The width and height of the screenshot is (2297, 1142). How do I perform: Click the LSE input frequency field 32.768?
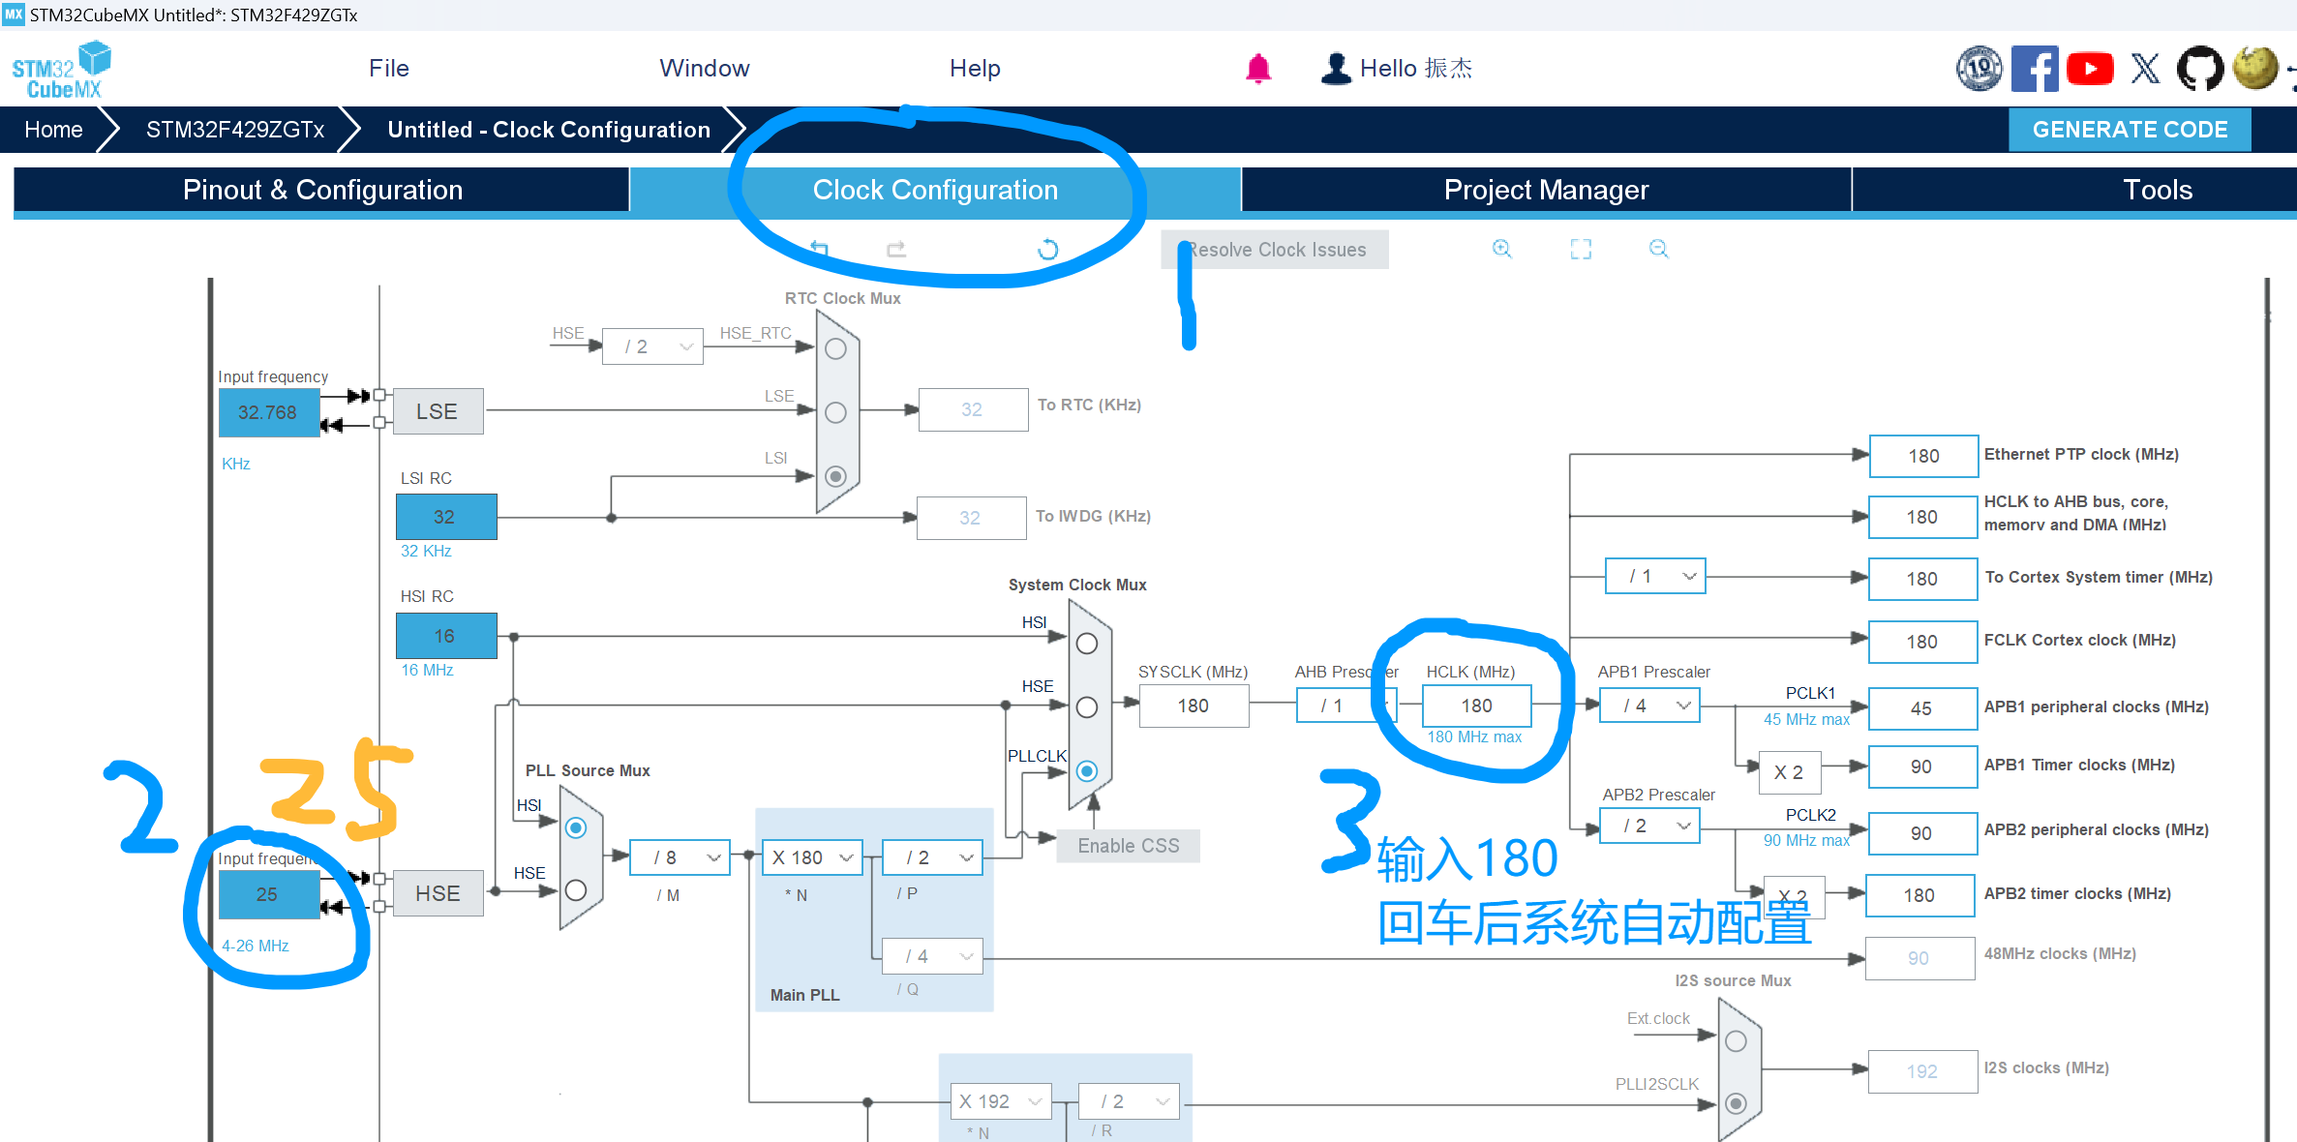click(x=269, y=412)
